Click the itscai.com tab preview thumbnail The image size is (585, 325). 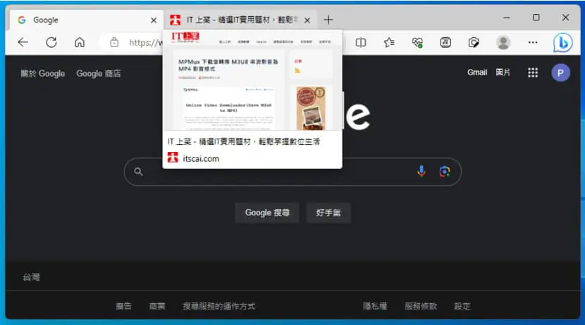[x=252, y=80]
